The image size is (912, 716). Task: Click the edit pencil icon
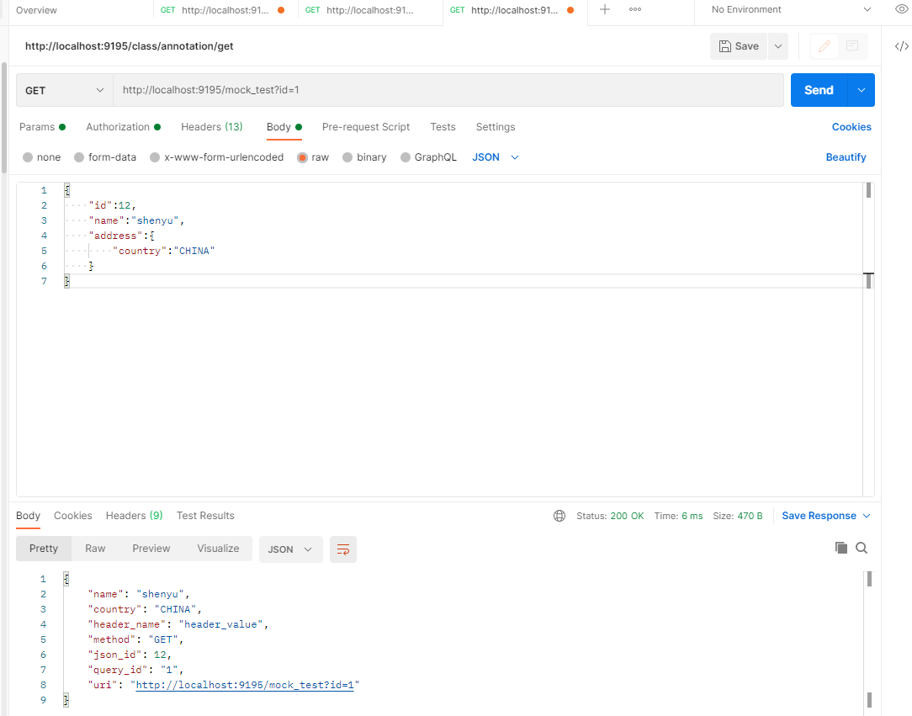point(825,46)
